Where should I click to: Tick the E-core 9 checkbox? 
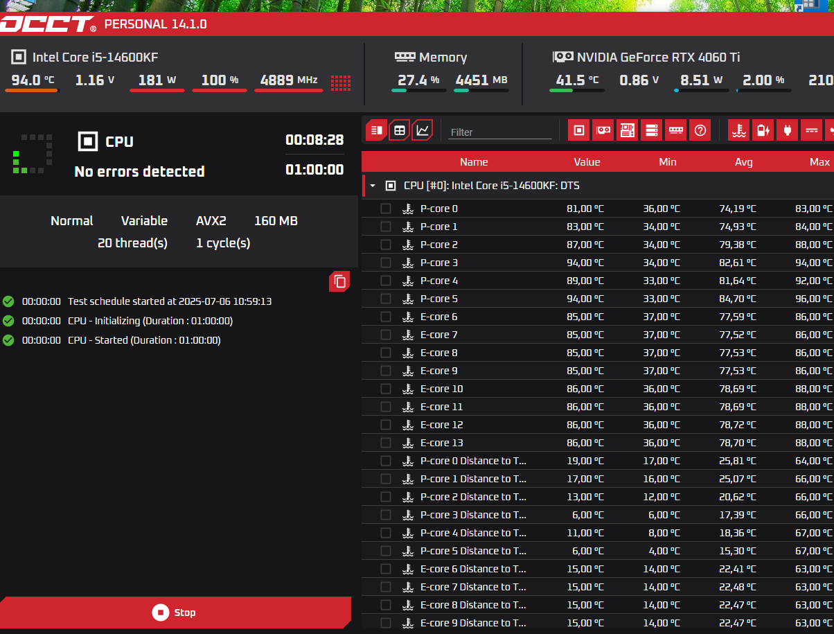[x=386, y=371]
